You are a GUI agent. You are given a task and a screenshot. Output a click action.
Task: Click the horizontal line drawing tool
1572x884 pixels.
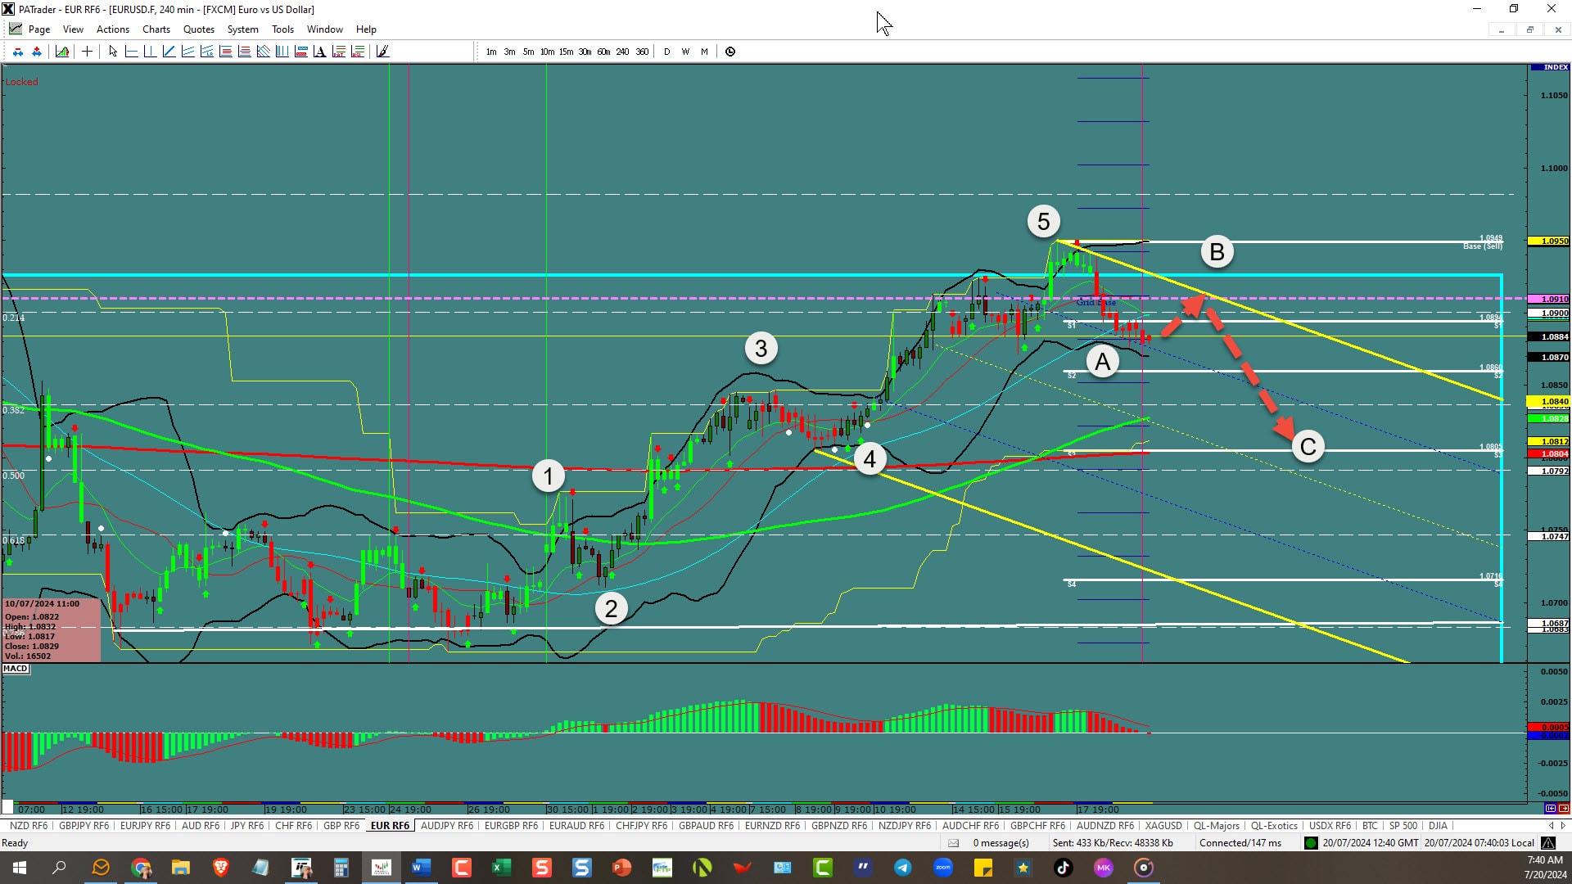point(131,52)
